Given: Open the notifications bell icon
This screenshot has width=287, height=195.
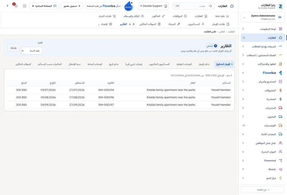Looking at the screenshot, I should [x=16, y=6].
